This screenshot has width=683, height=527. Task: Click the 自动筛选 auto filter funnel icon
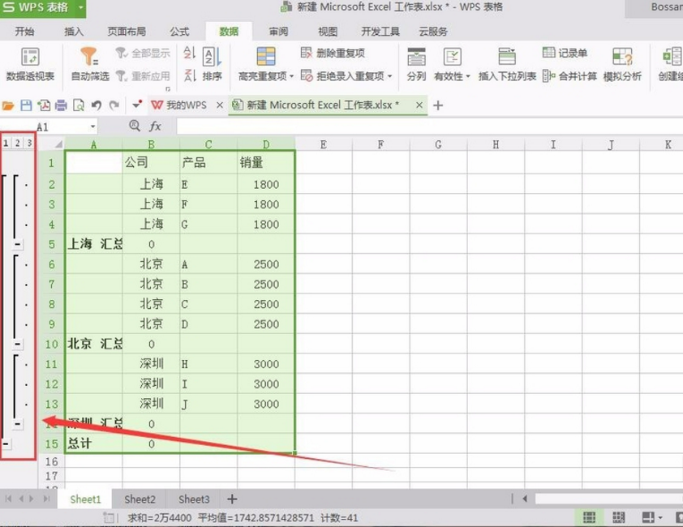pyautogui.click(x=89, y=58)
